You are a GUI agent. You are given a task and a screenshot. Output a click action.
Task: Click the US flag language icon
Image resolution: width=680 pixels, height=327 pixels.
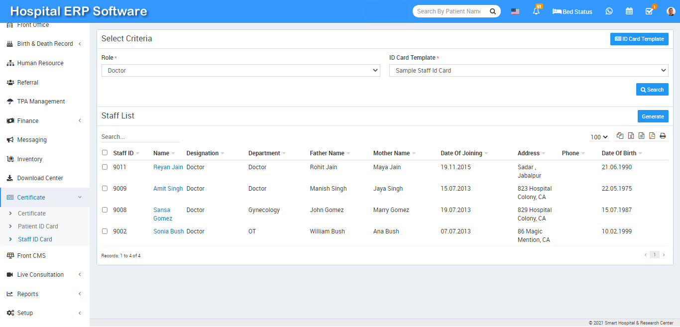[515, 11]
